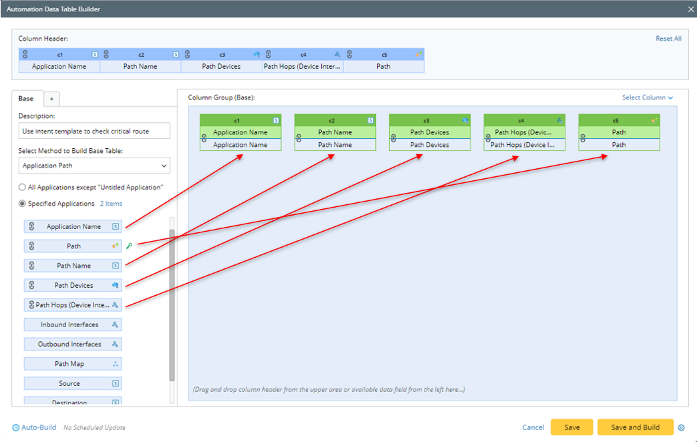Click green Path Name cell in c2 card

click(x=335, y=132)
